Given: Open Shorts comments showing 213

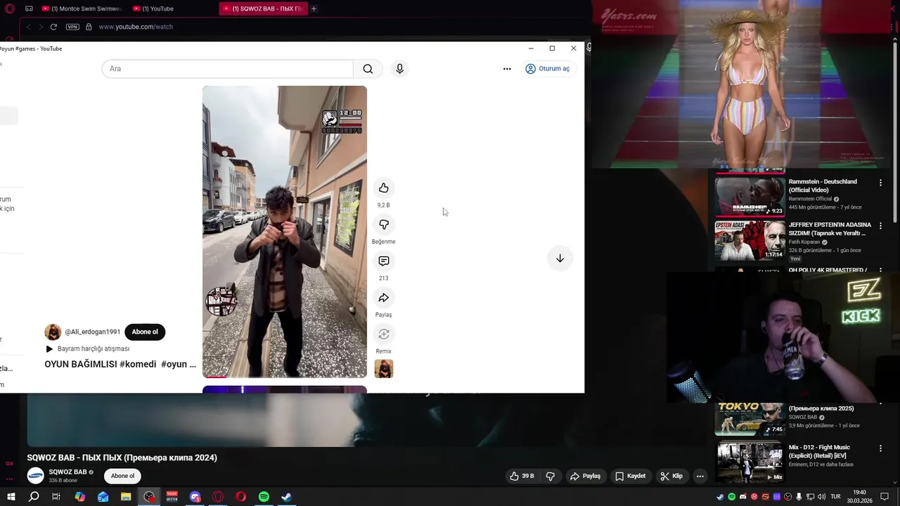Looking at the screenshot, I should [383, 261].
